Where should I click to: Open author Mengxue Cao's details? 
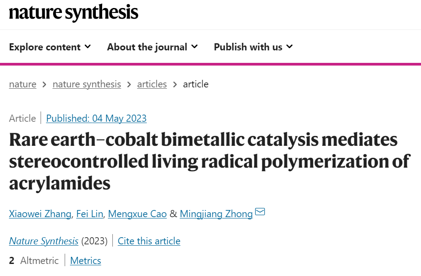[x=137, y=214]
